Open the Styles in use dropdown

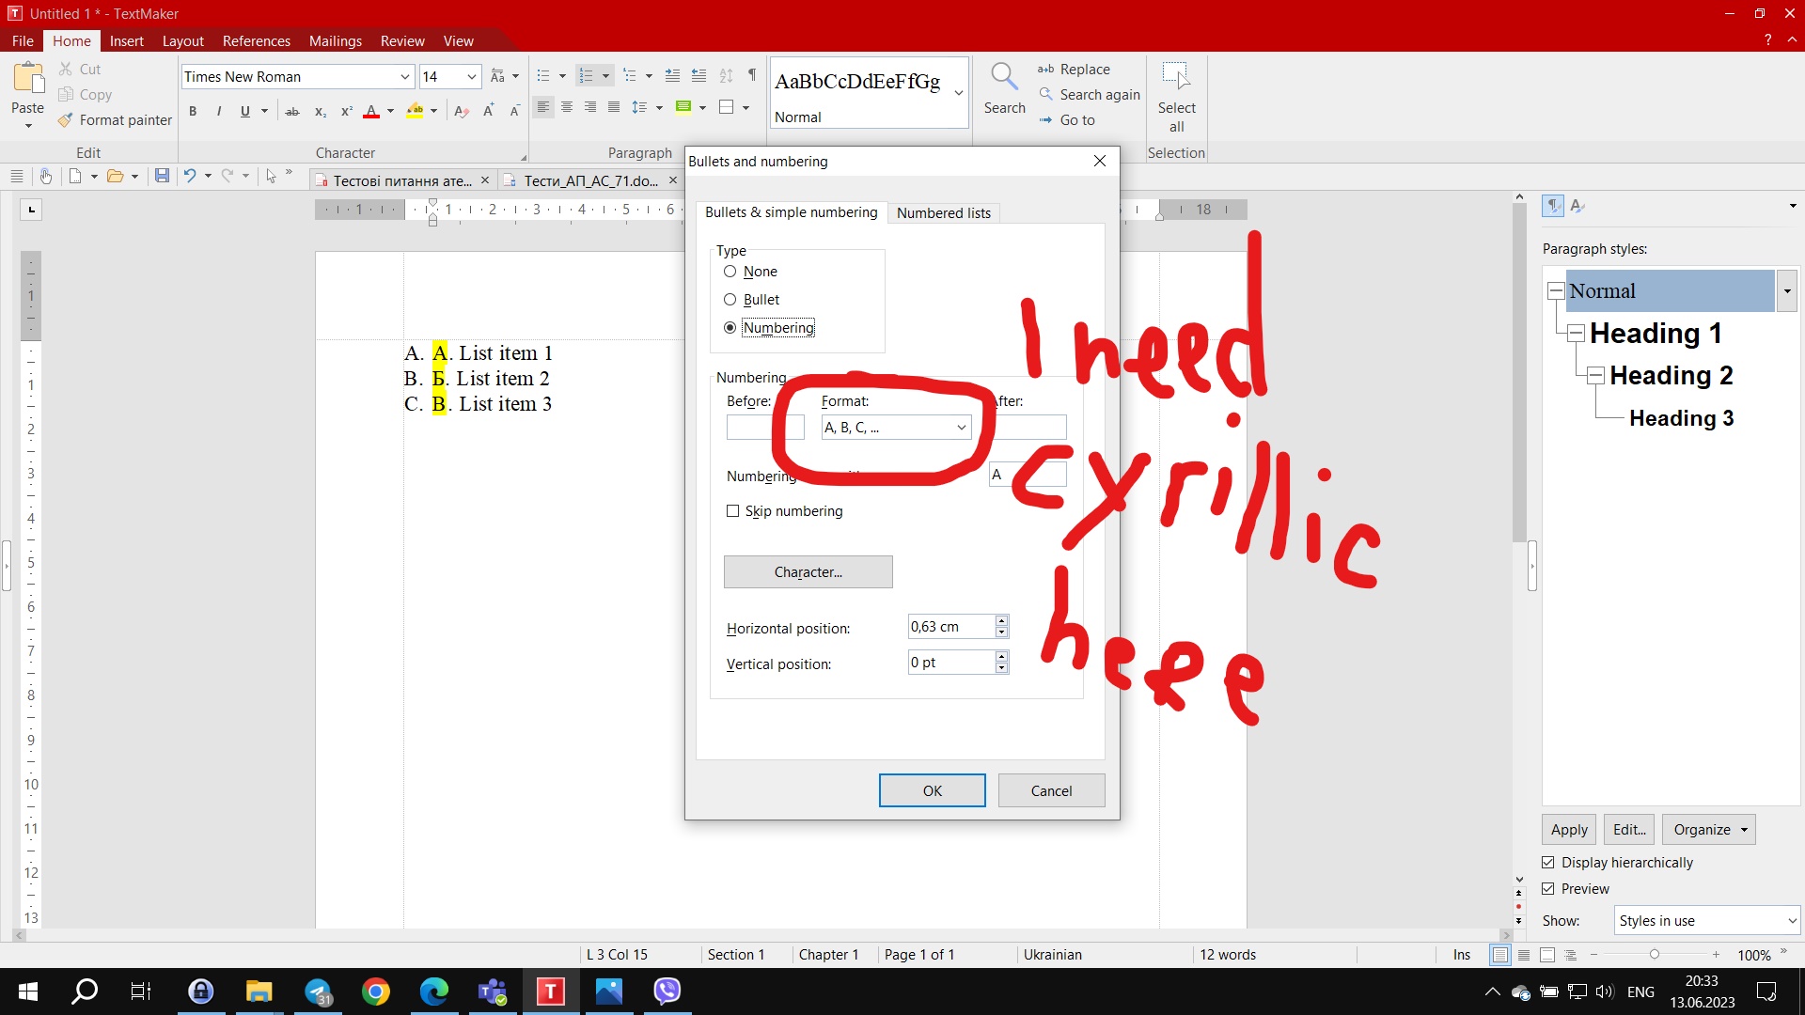pyautogui.click(x=1706, y=921)
